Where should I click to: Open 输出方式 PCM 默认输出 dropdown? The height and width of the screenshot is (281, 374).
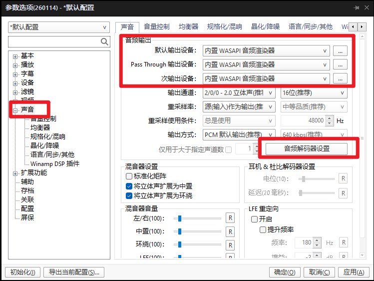pyautogui.click(x=239, y=134)
